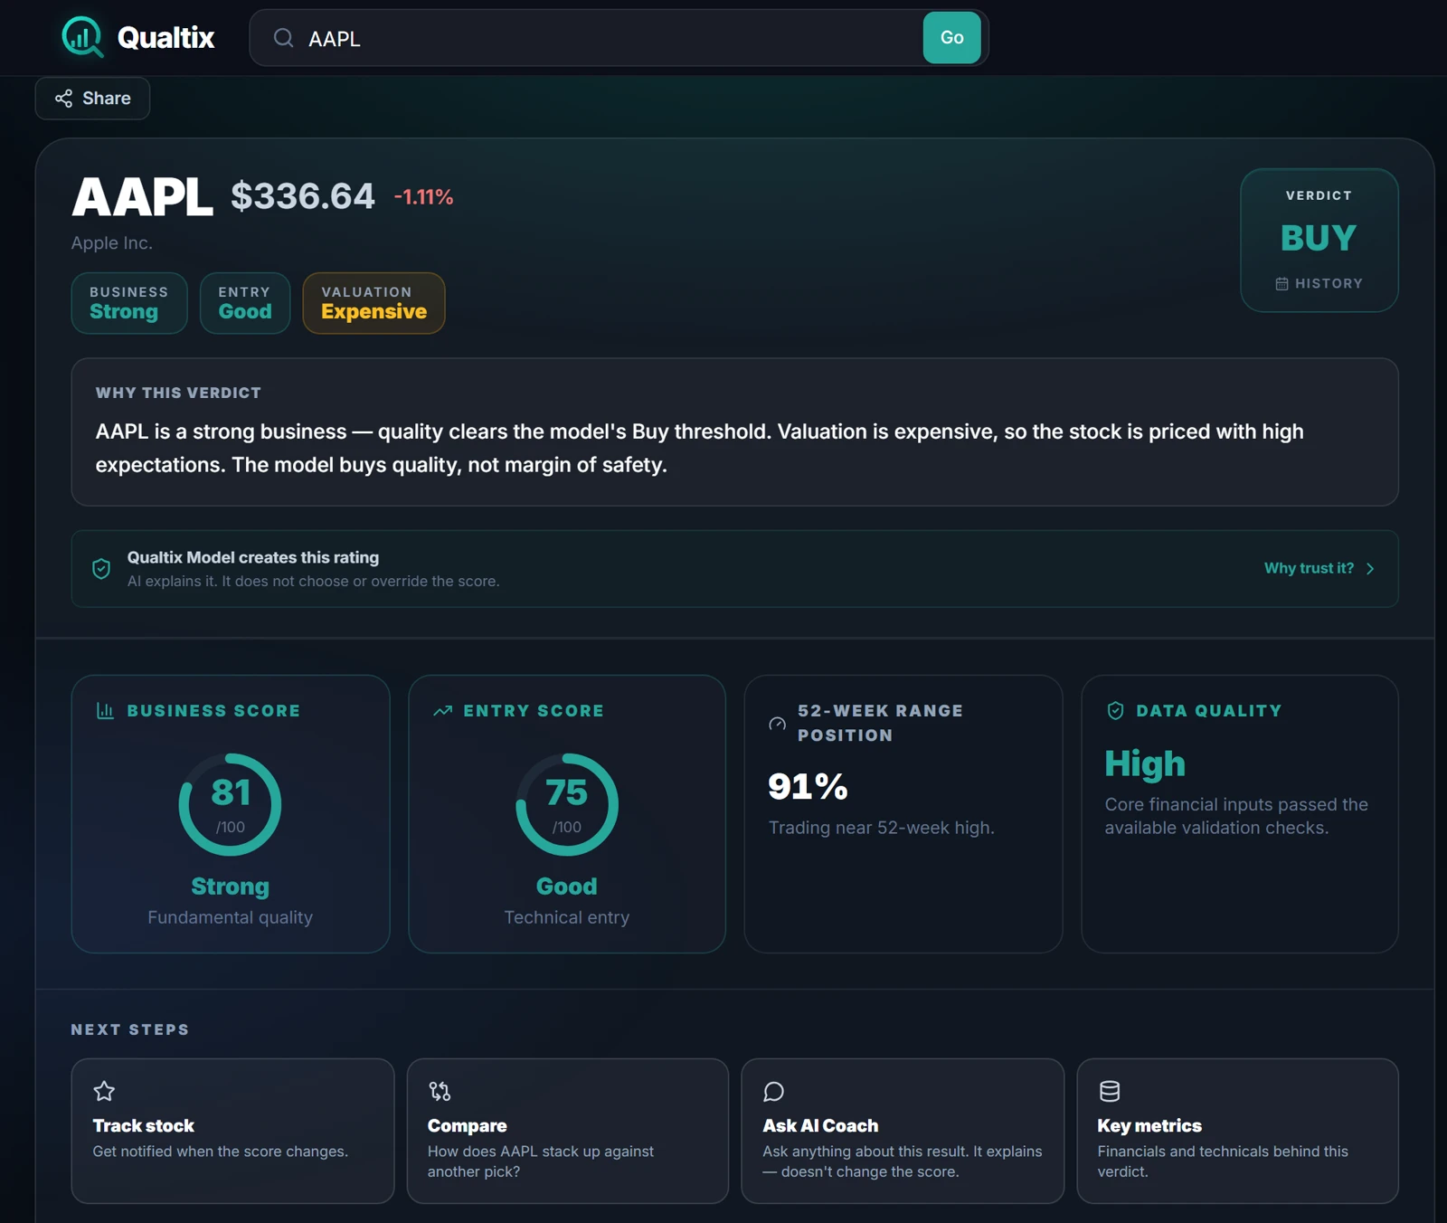Viewport: 1447px width, 1223px height.
Task: Click the database icon for Key metrics
Action: click(1110, 1091)
